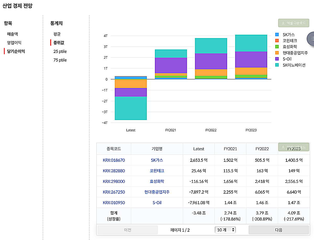314x240 pixels.
Task: Choose the 평균 statistic
Action: pyautogui.click(x=57, y=34)
